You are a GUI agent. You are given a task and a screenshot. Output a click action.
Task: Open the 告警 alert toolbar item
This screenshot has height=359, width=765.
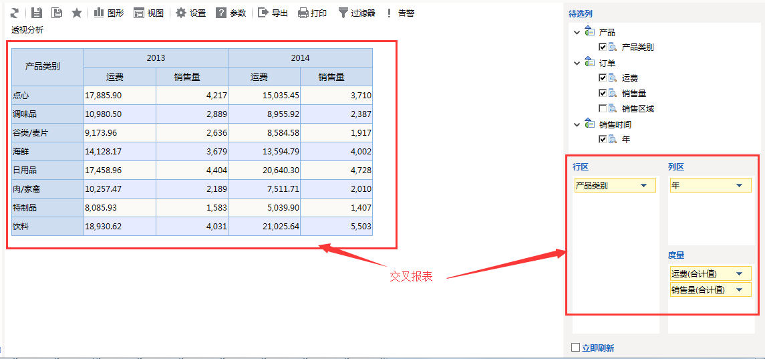[400, 13]
